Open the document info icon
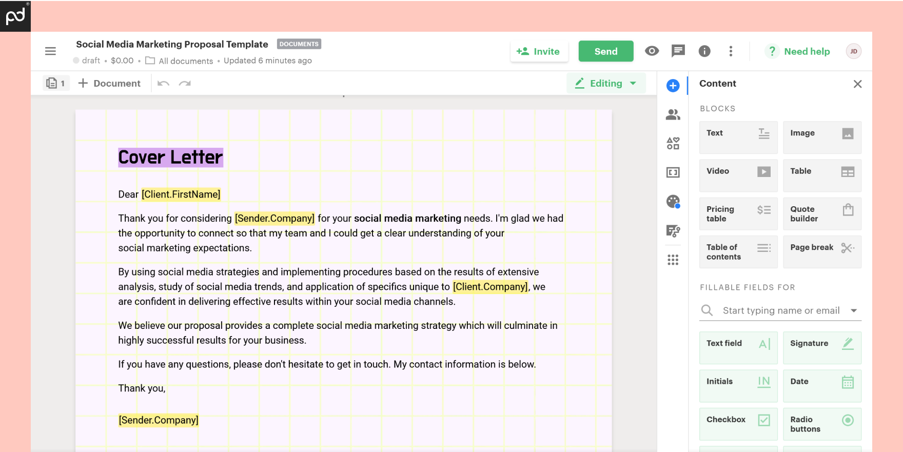The width and height of the screenshot is (903, 452). [704, 51]
